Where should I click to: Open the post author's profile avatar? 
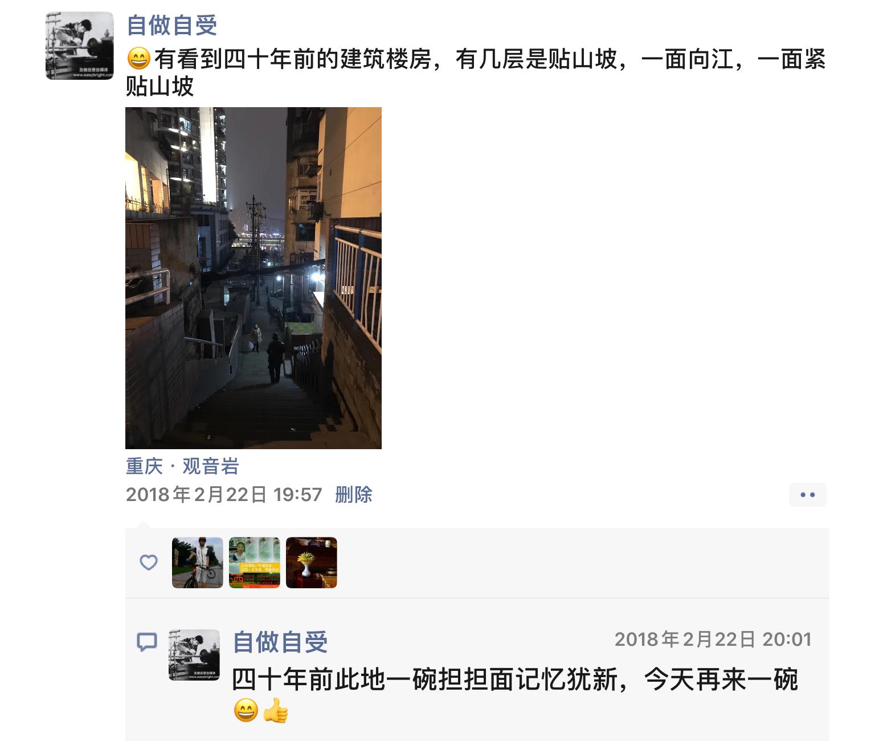coord(80,46)
